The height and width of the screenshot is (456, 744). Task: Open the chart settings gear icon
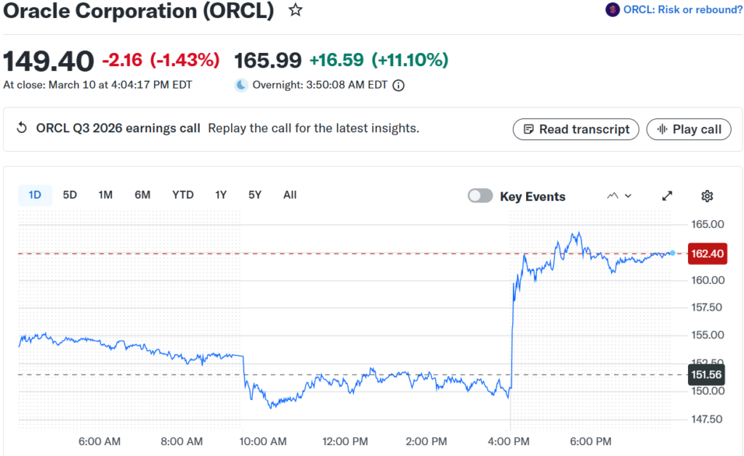pos(707,196)
